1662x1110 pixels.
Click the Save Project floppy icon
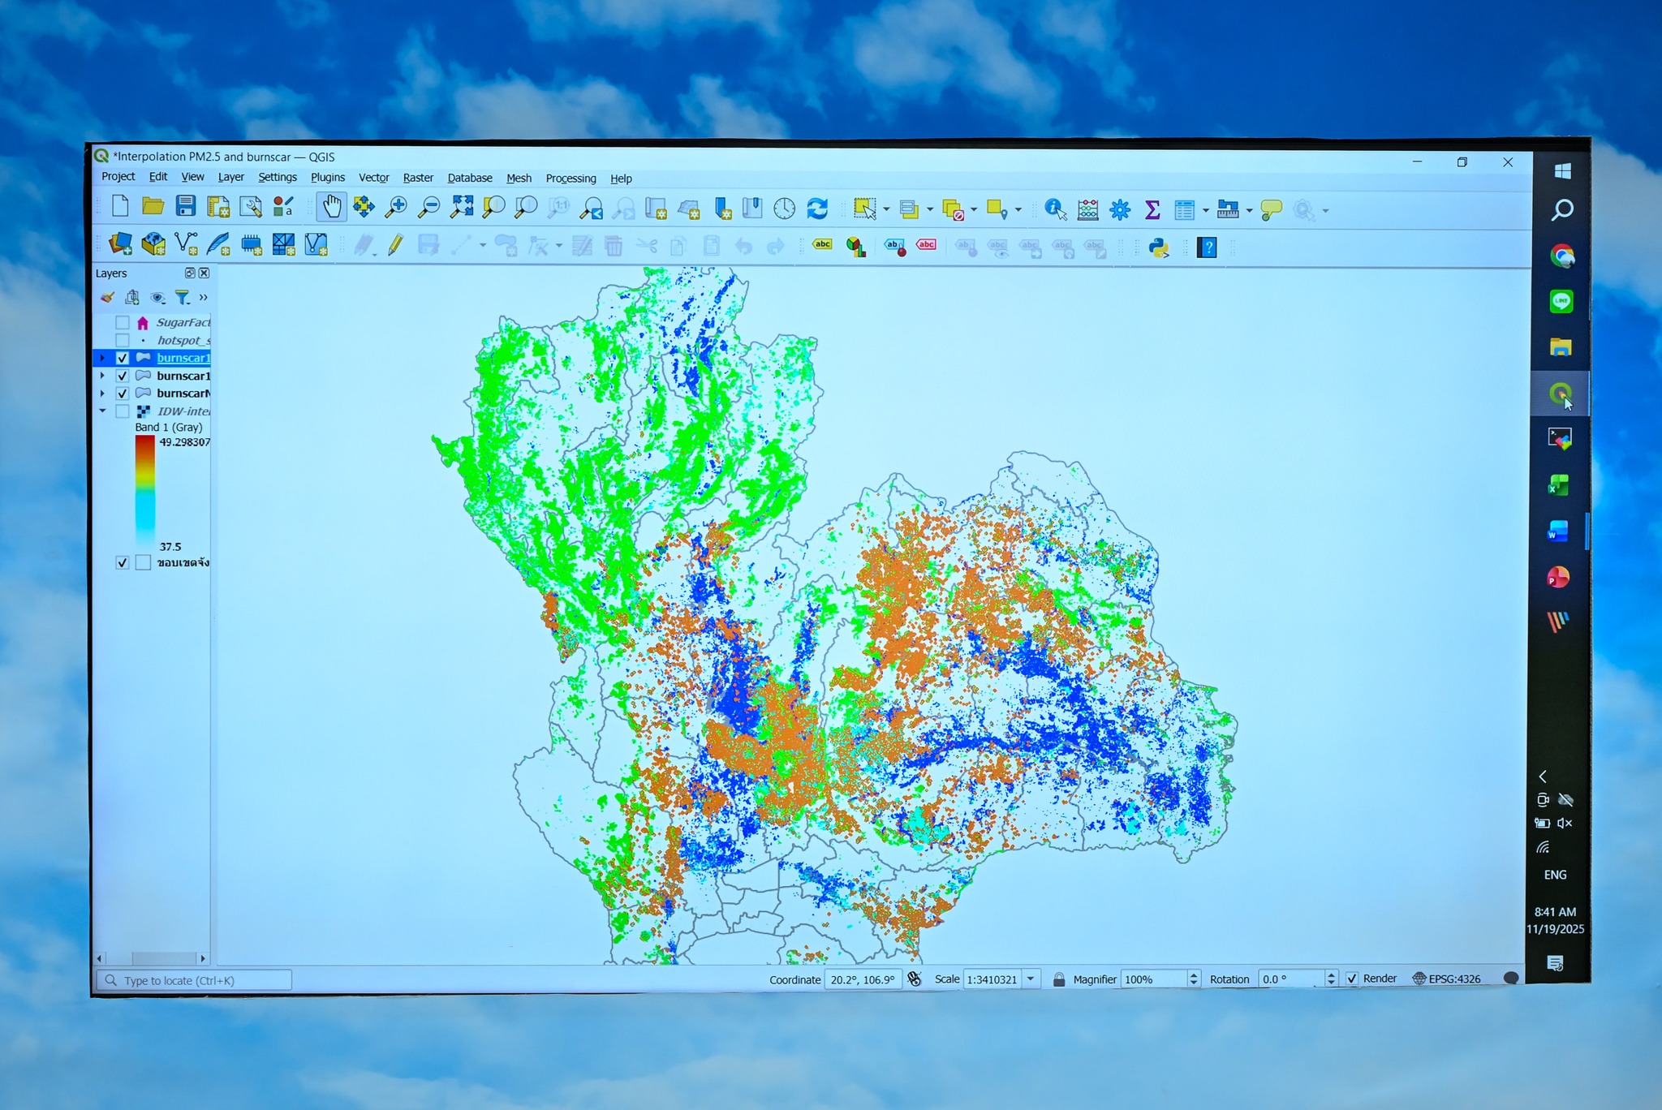tap(186, 207)
